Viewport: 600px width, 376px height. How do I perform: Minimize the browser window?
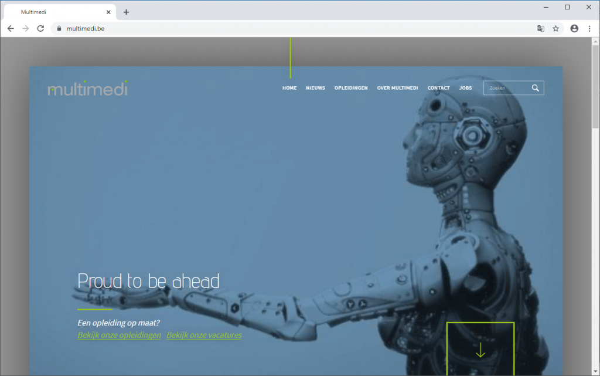[546, 7]
